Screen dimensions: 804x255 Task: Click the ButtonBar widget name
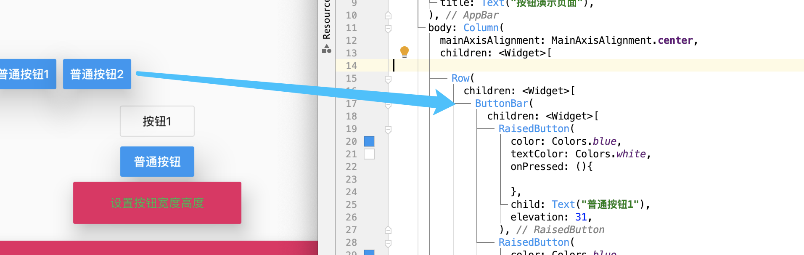click(x=502, y=104)
